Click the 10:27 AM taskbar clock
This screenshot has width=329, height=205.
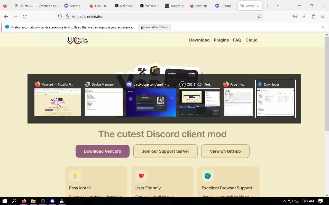coord(307,201)
